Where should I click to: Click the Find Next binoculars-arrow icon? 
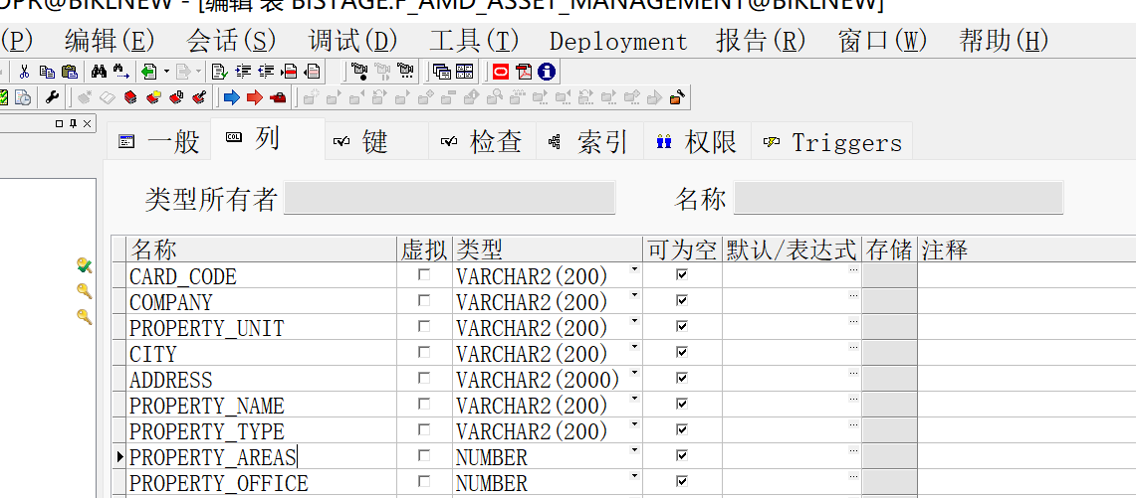(121, 72)
